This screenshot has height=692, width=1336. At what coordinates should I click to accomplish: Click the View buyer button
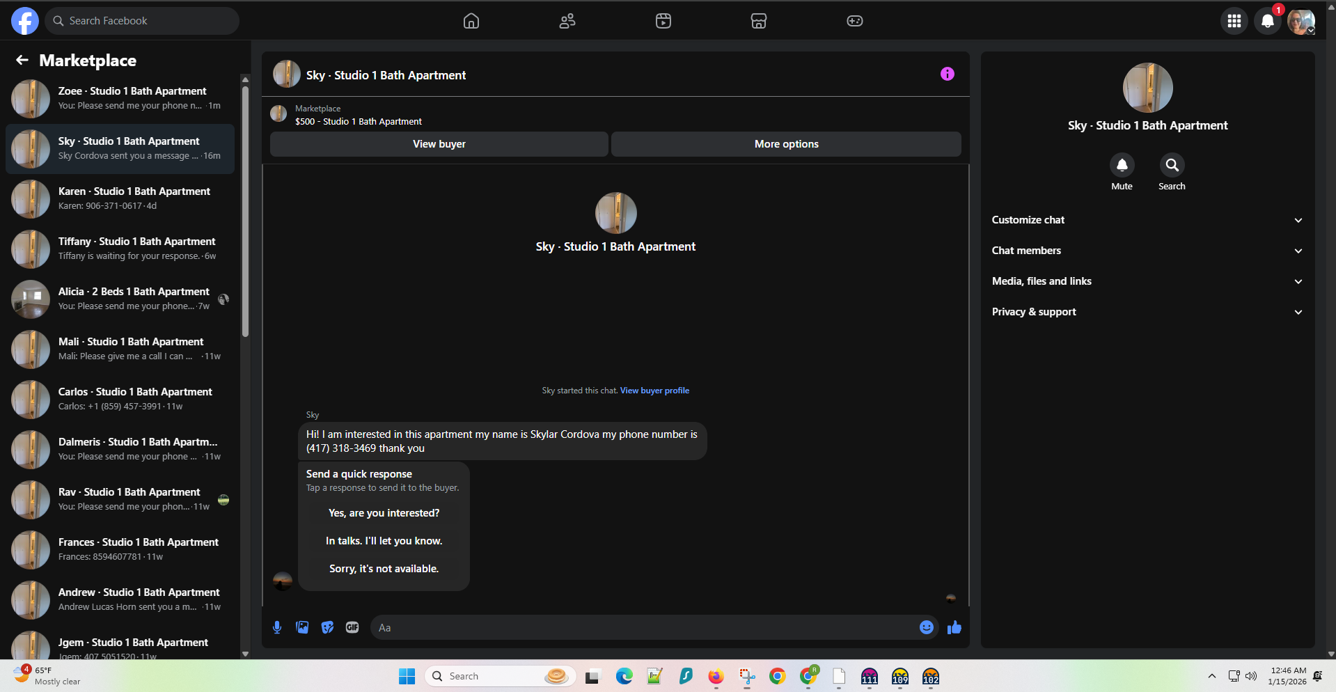coord(439,144)
